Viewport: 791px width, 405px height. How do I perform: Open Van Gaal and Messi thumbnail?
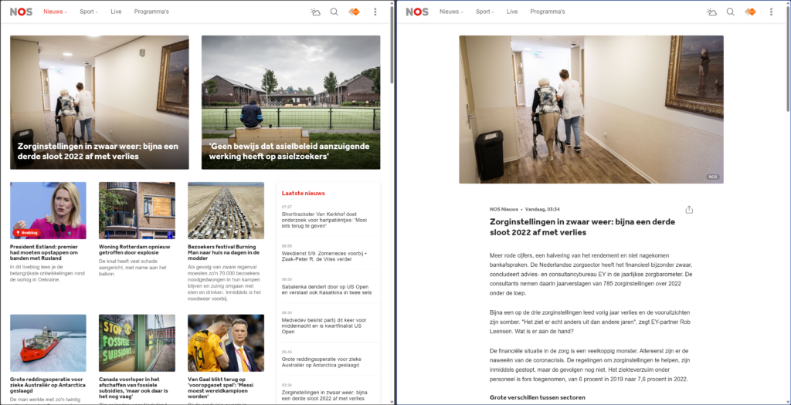[226, 343]
